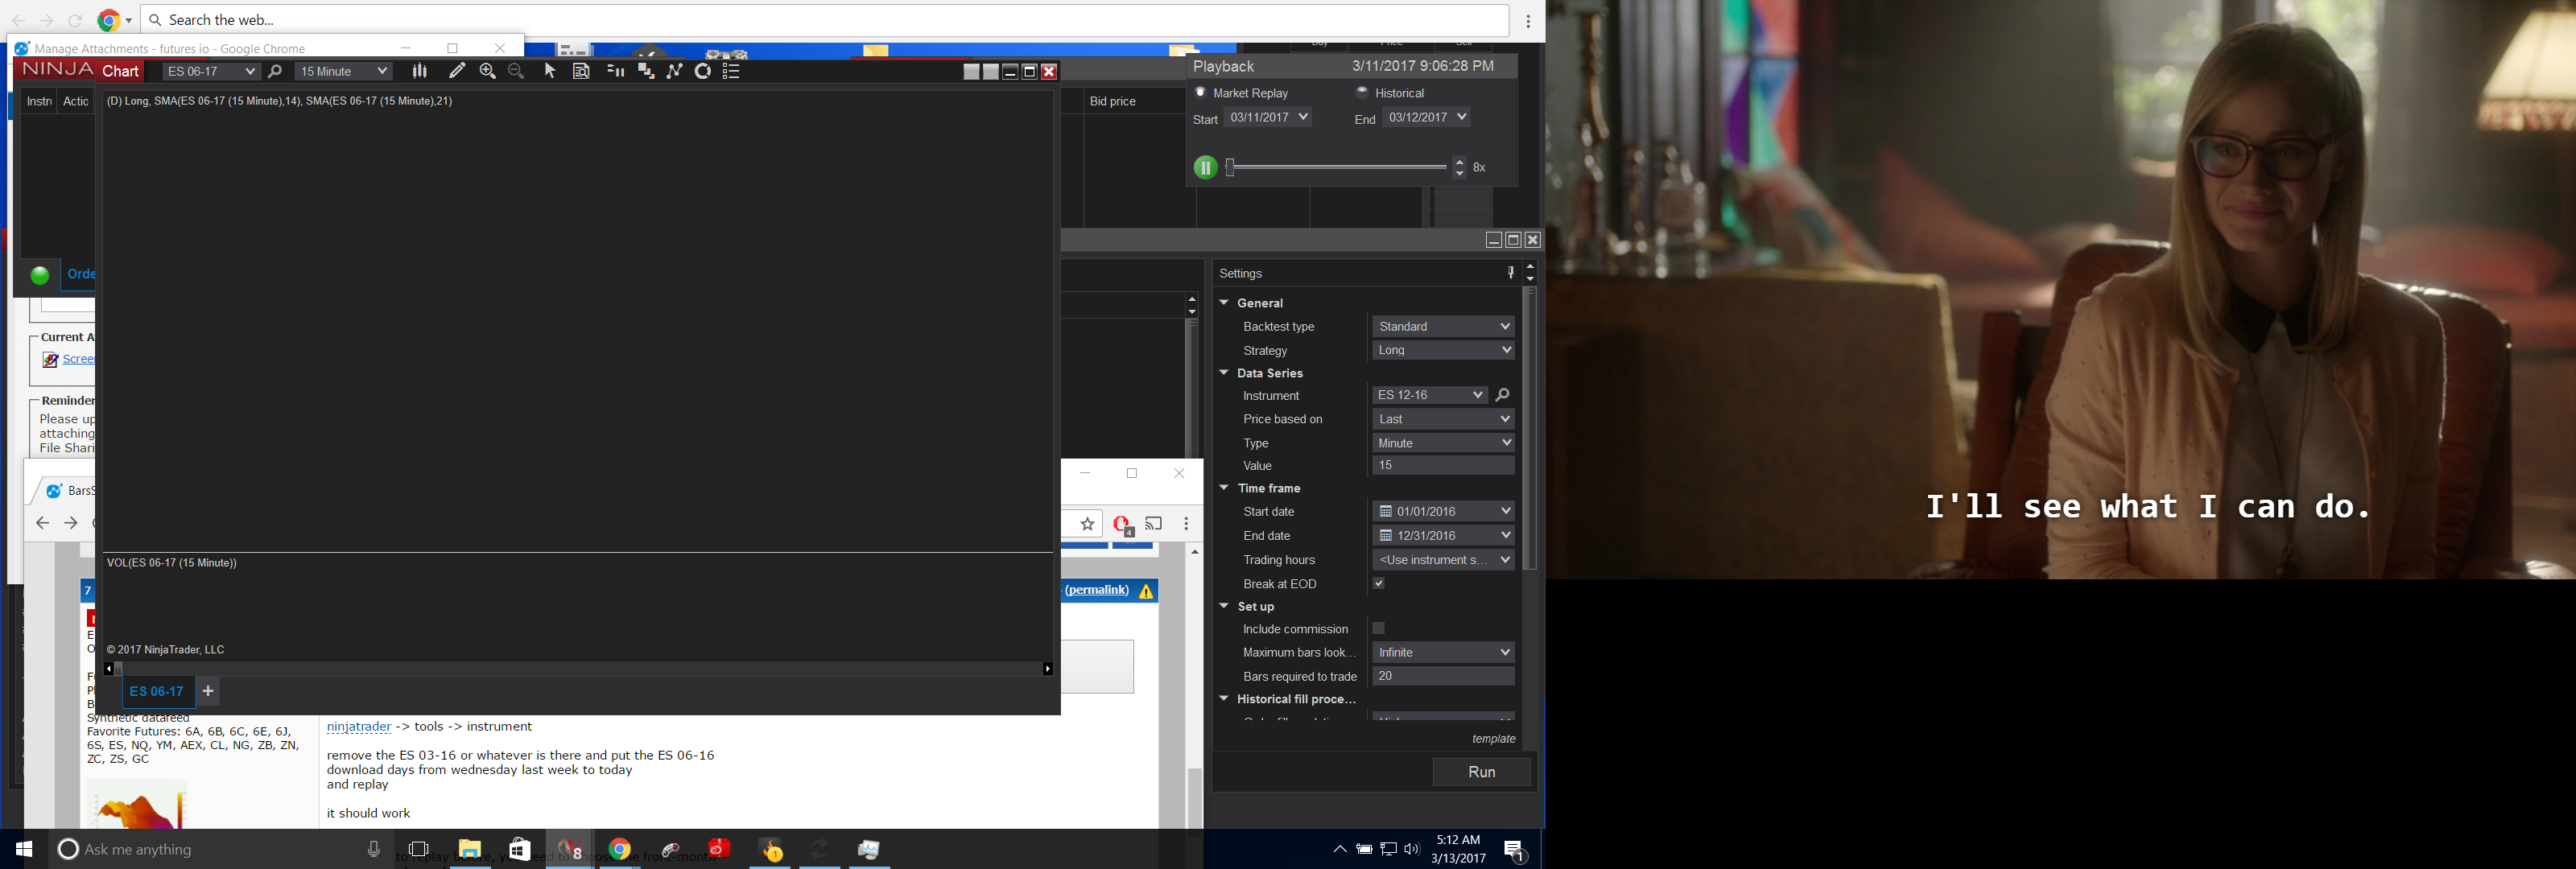Open the Playback End date dropdown

coord(1426,117)
